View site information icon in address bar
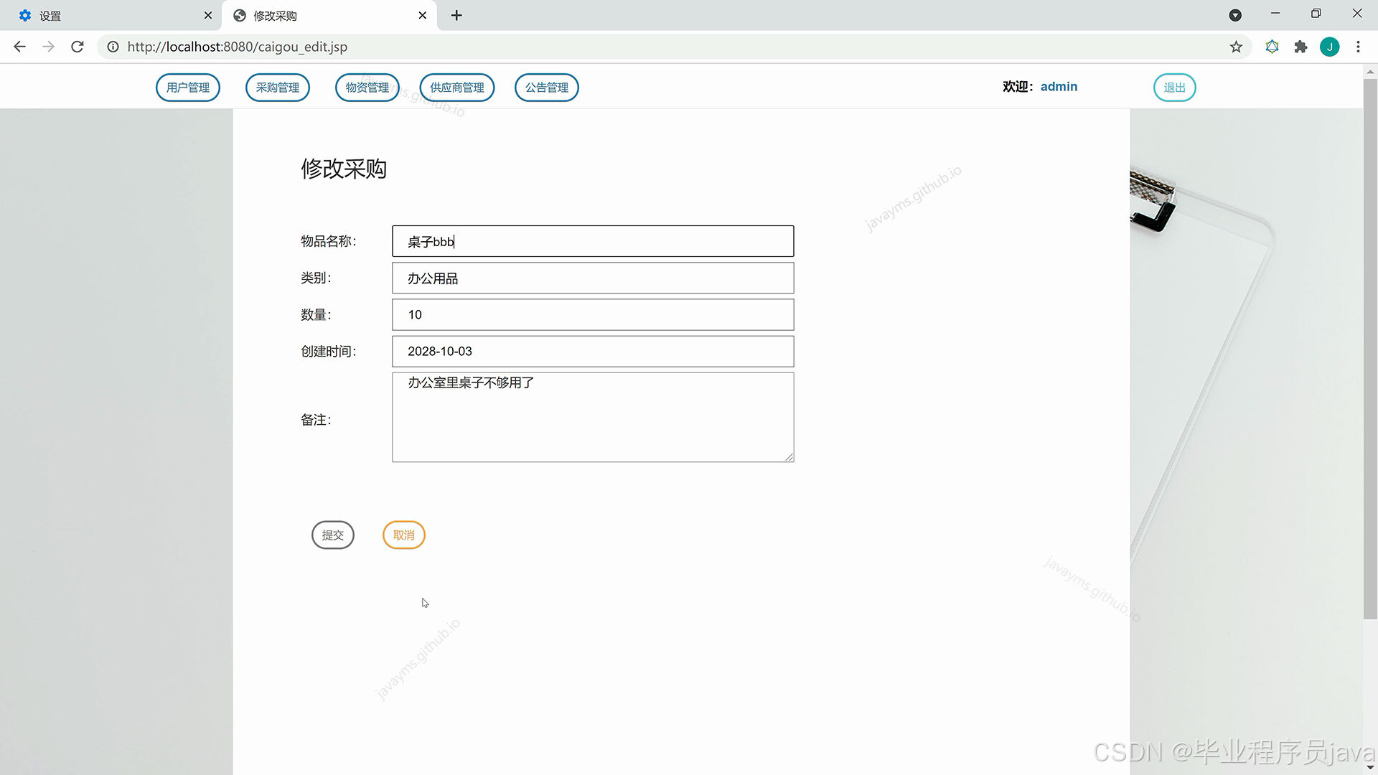Image resolution: width=1378 pixels, height=775 pixels. [x=113, y=47]
